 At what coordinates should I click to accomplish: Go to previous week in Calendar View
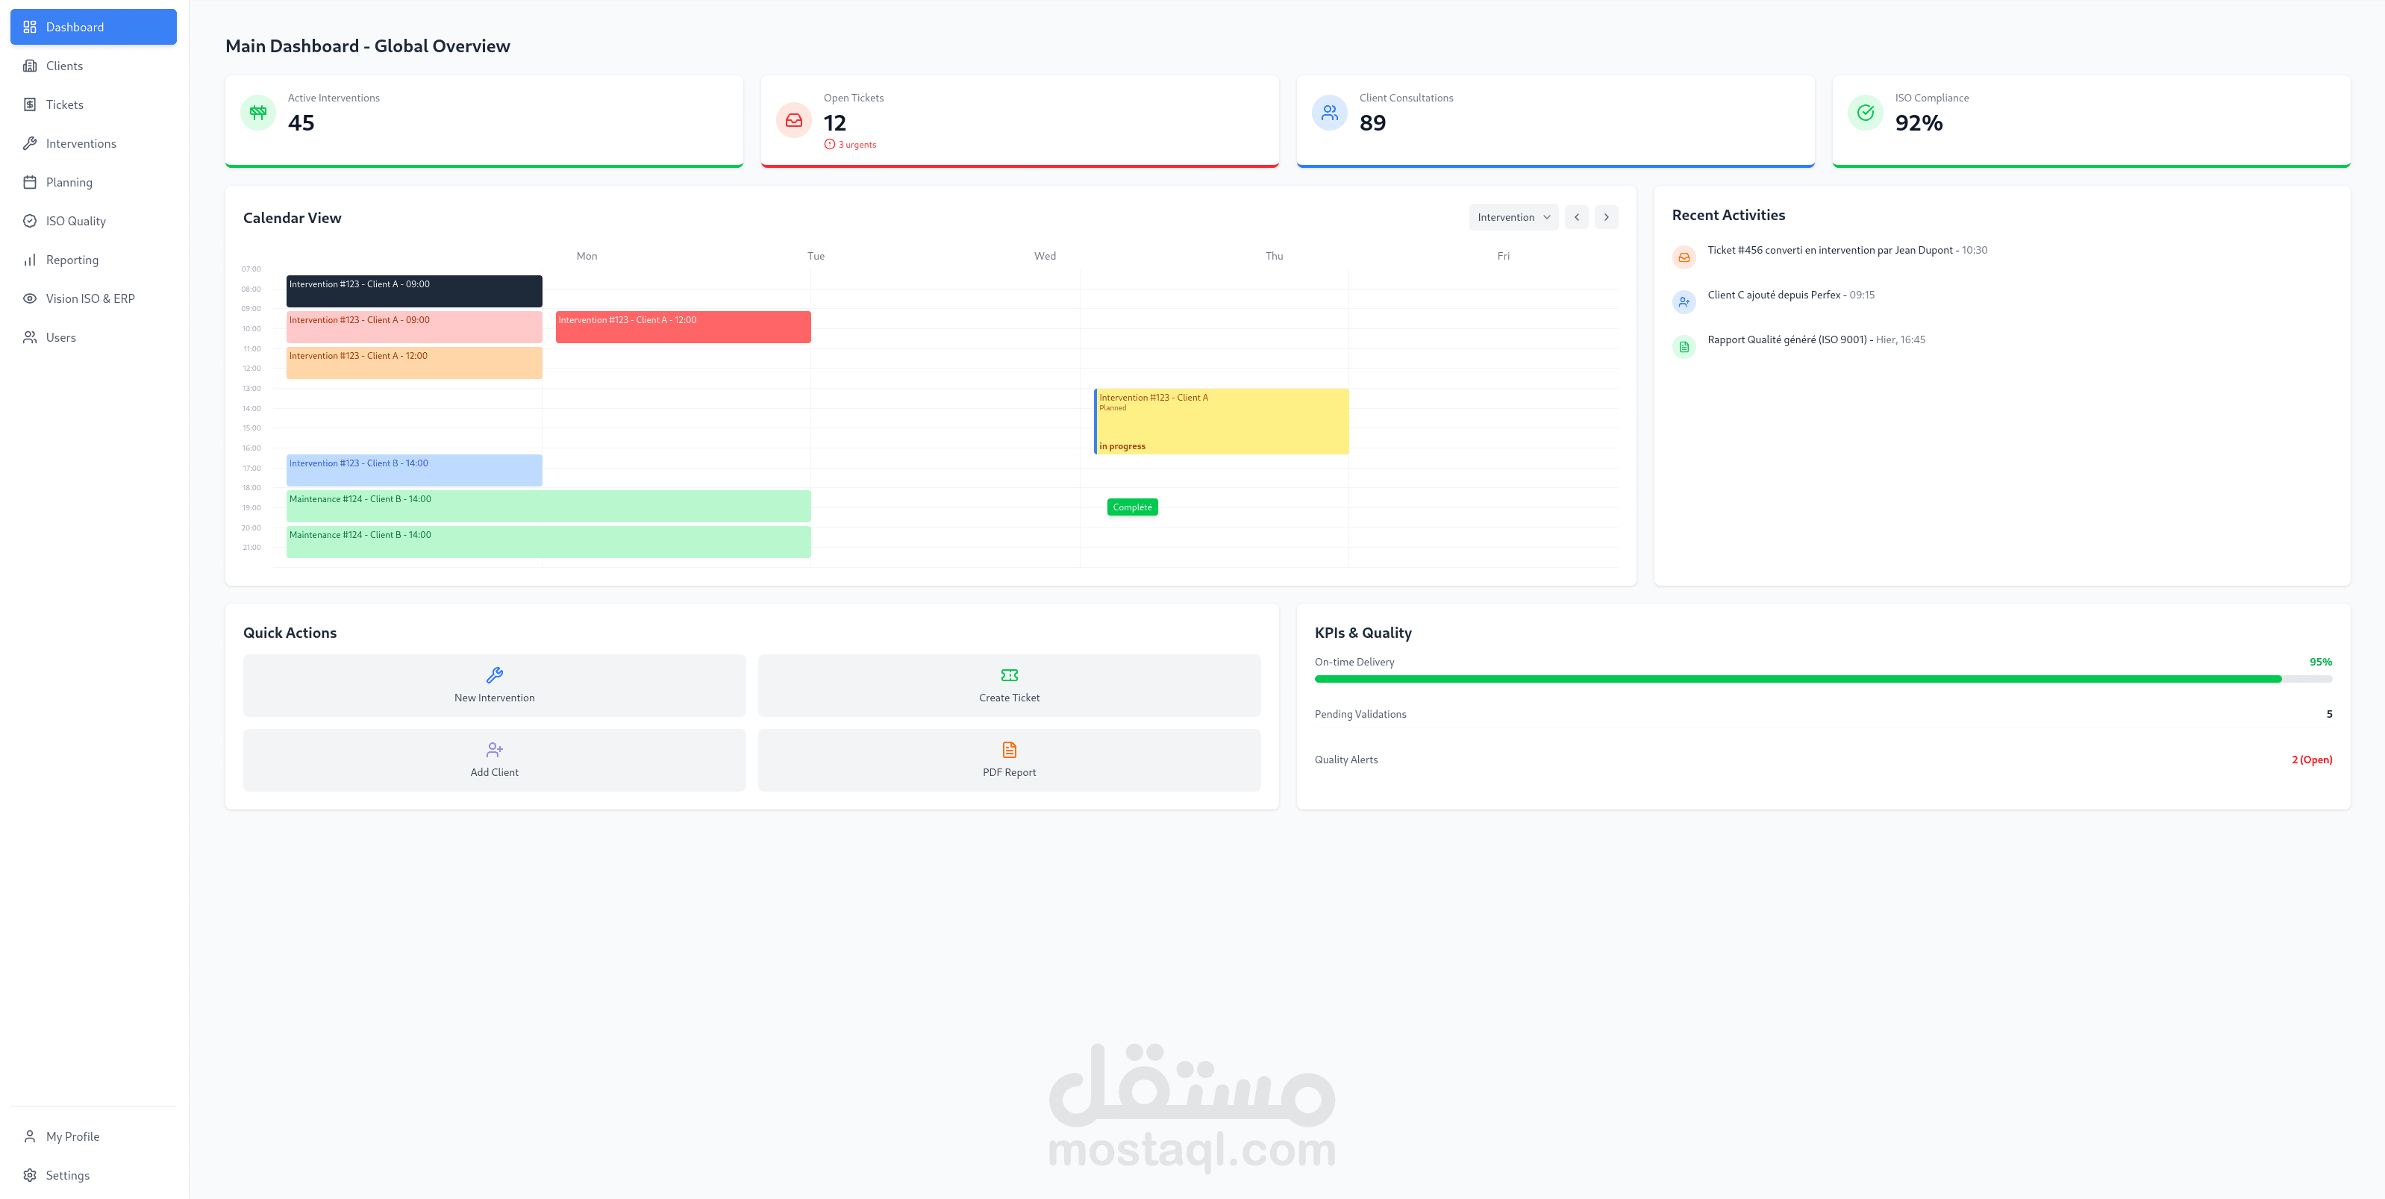1577,218
